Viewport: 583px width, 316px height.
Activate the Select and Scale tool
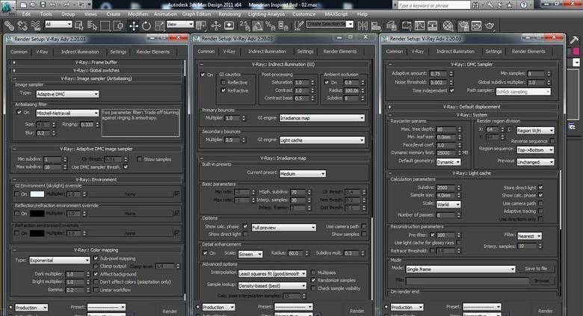coord(159,25)
